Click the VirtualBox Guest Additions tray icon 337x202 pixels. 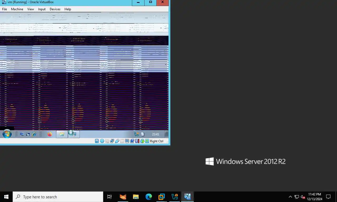[136, 134]
